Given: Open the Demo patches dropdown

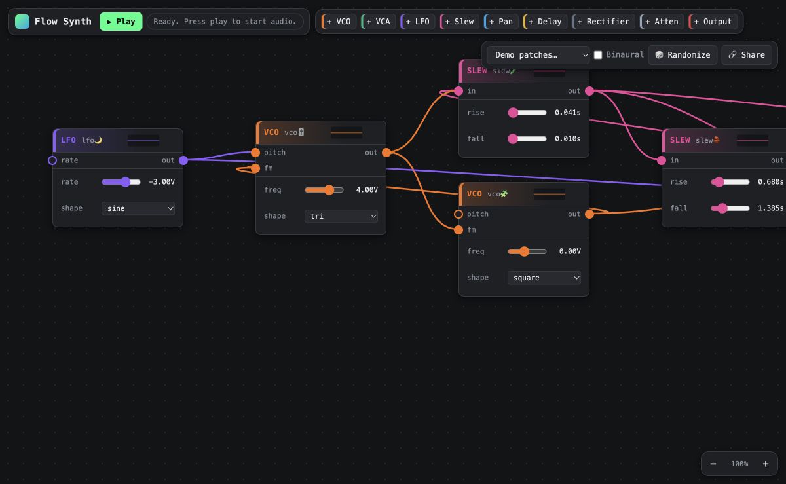Looking at the screenshot, I should pos(539,55).
